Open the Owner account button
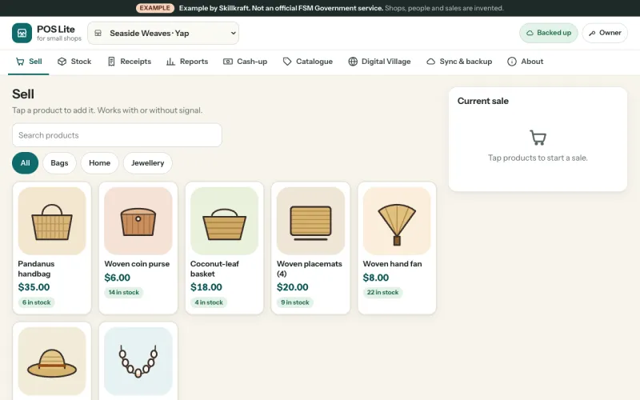 pos(605,33)
